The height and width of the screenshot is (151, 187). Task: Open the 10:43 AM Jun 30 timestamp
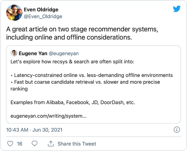34,130
